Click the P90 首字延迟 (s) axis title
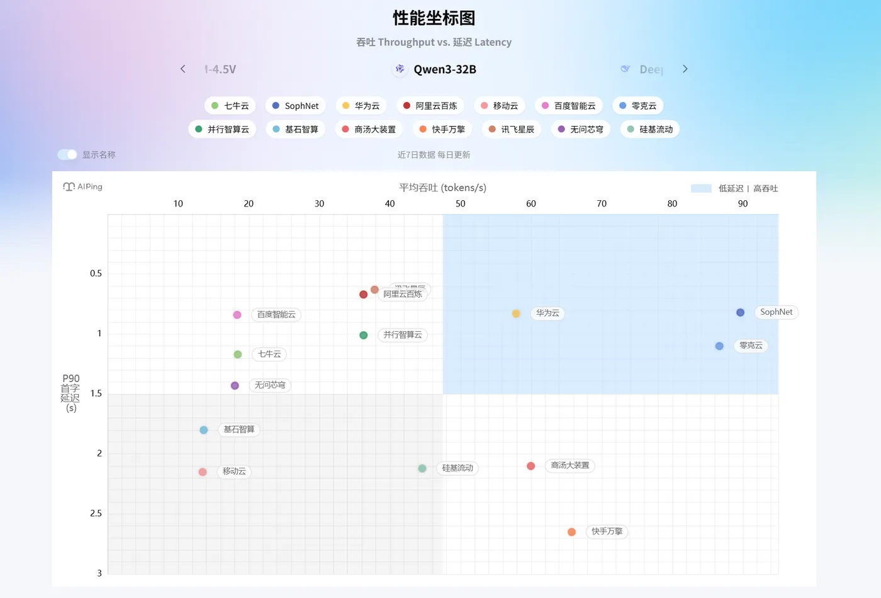Image resolution: width=881 pixels, height=598 pixels. pyautogui.click(x=70, y=393)
